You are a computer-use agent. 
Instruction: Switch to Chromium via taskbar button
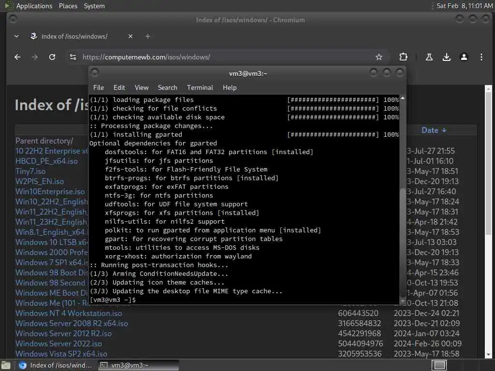tap(56, 365)
